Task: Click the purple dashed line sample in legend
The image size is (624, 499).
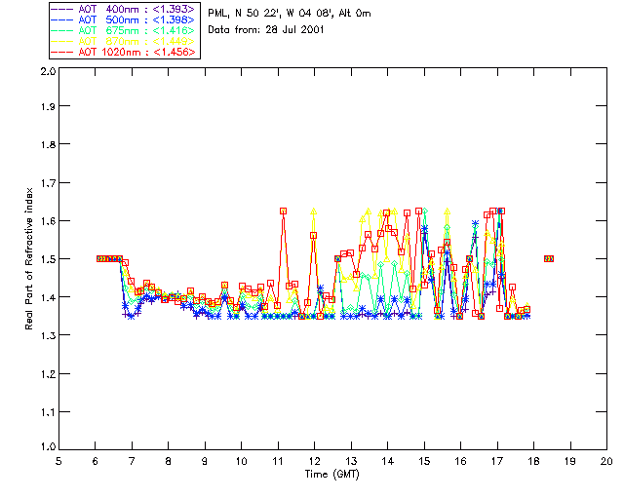Action: (x=62, y=10)
